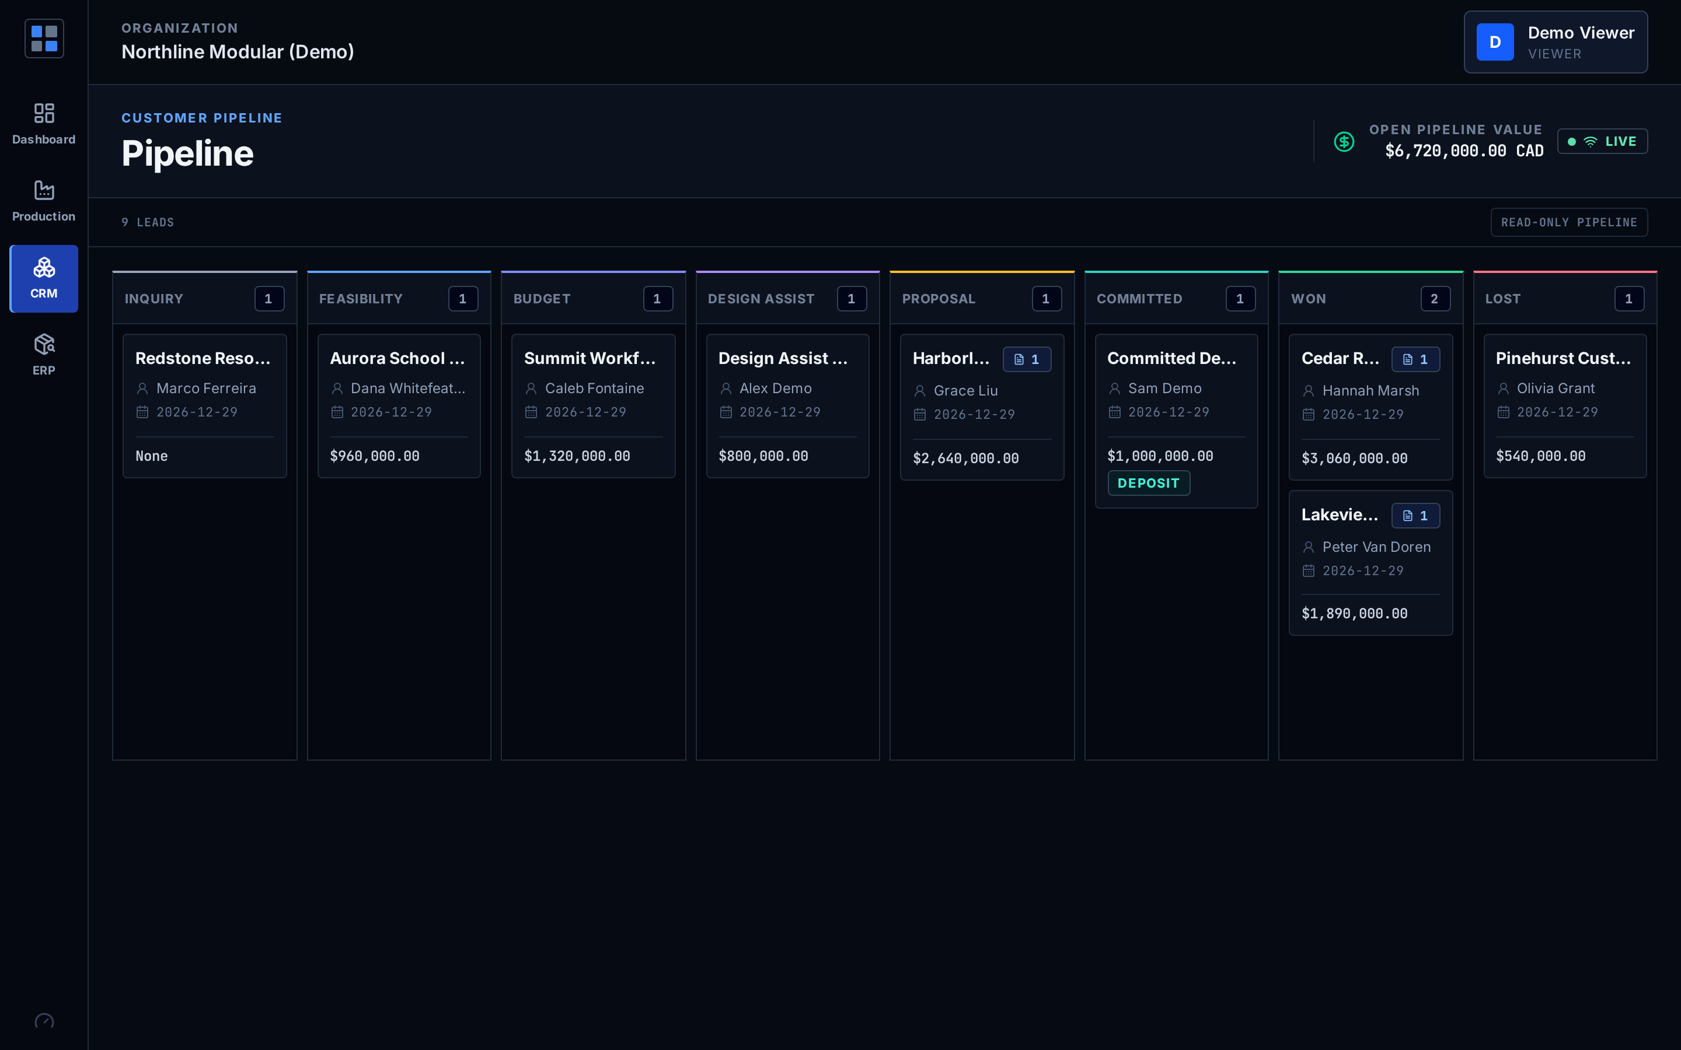Select the Inquiry column header
Viewport: 1681px width, 1050px height.
coord(205,299)
